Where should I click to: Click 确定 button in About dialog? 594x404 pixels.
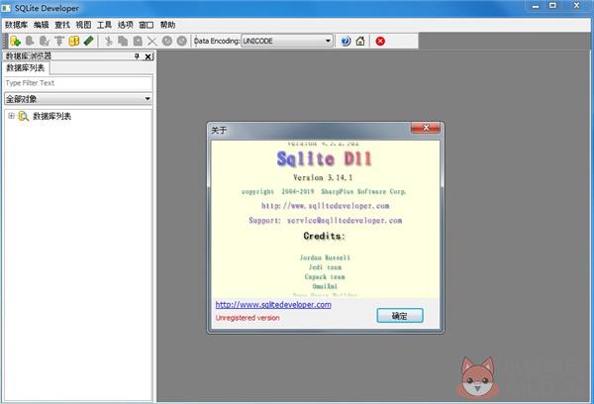400,315
